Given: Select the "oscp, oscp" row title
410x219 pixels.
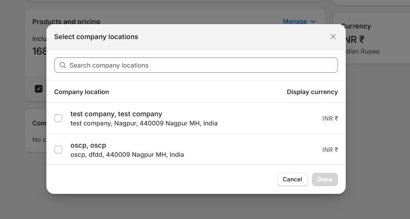Looking at the screenshot, I should [x=88, y=145].
